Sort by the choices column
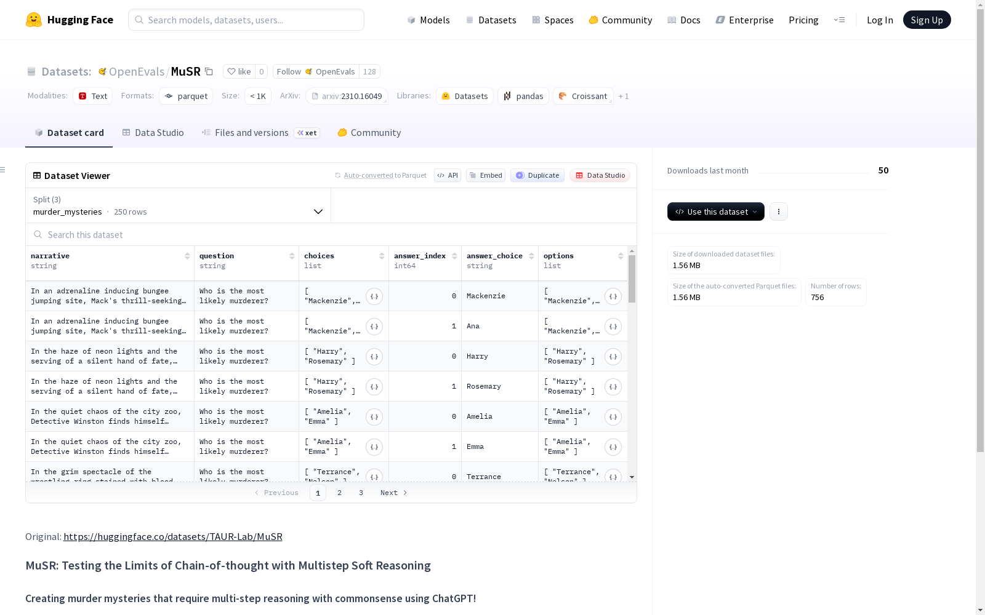 pyautogui.click(x=382, y=256)
